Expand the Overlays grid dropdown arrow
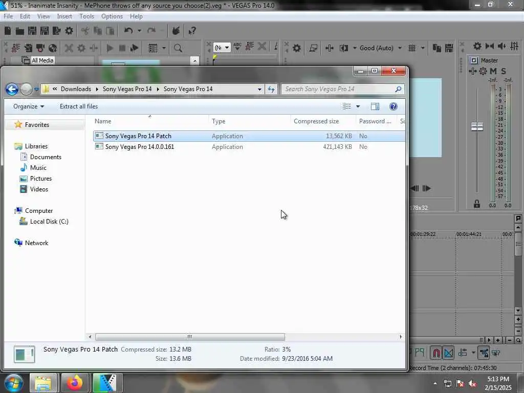 point(423,48)
